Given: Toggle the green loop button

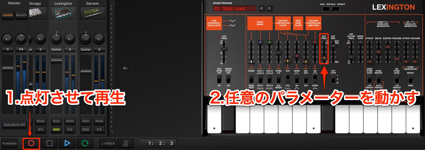Looking at the screenshot, I should click(x=85, y=143).
